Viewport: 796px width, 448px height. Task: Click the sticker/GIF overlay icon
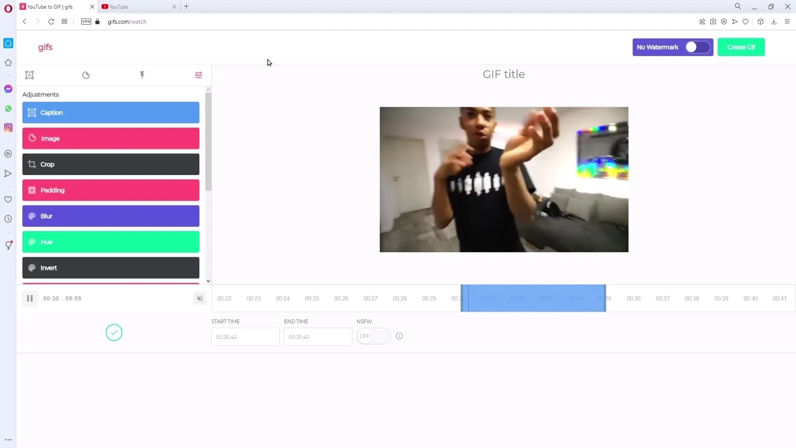click(85, 75)
